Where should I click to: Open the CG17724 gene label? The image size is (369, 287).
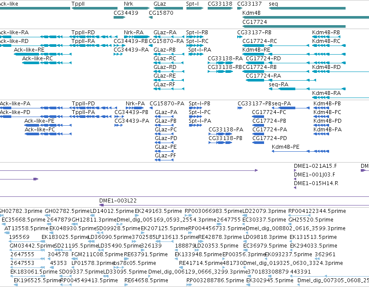pos(255,22)
